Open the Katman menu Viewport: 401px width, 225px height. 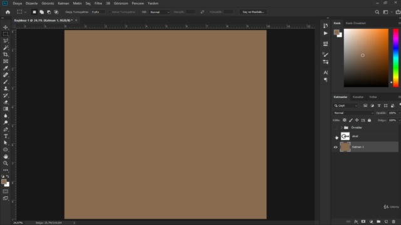tap(63, 3)
